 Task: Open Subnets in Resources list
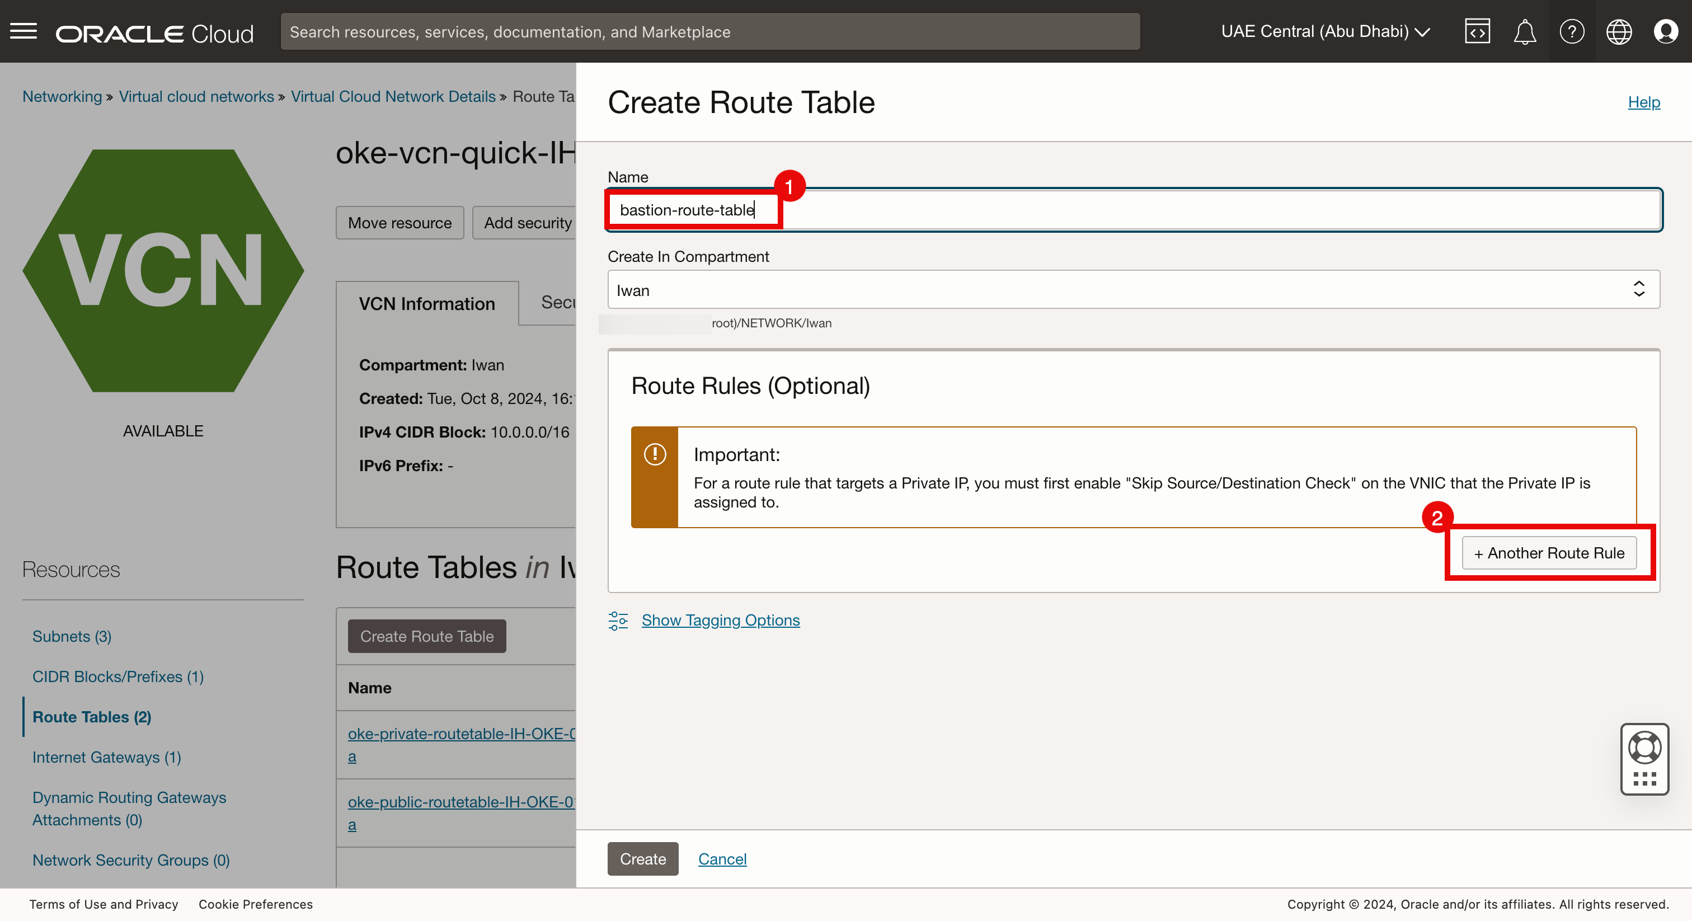(72, 636)
